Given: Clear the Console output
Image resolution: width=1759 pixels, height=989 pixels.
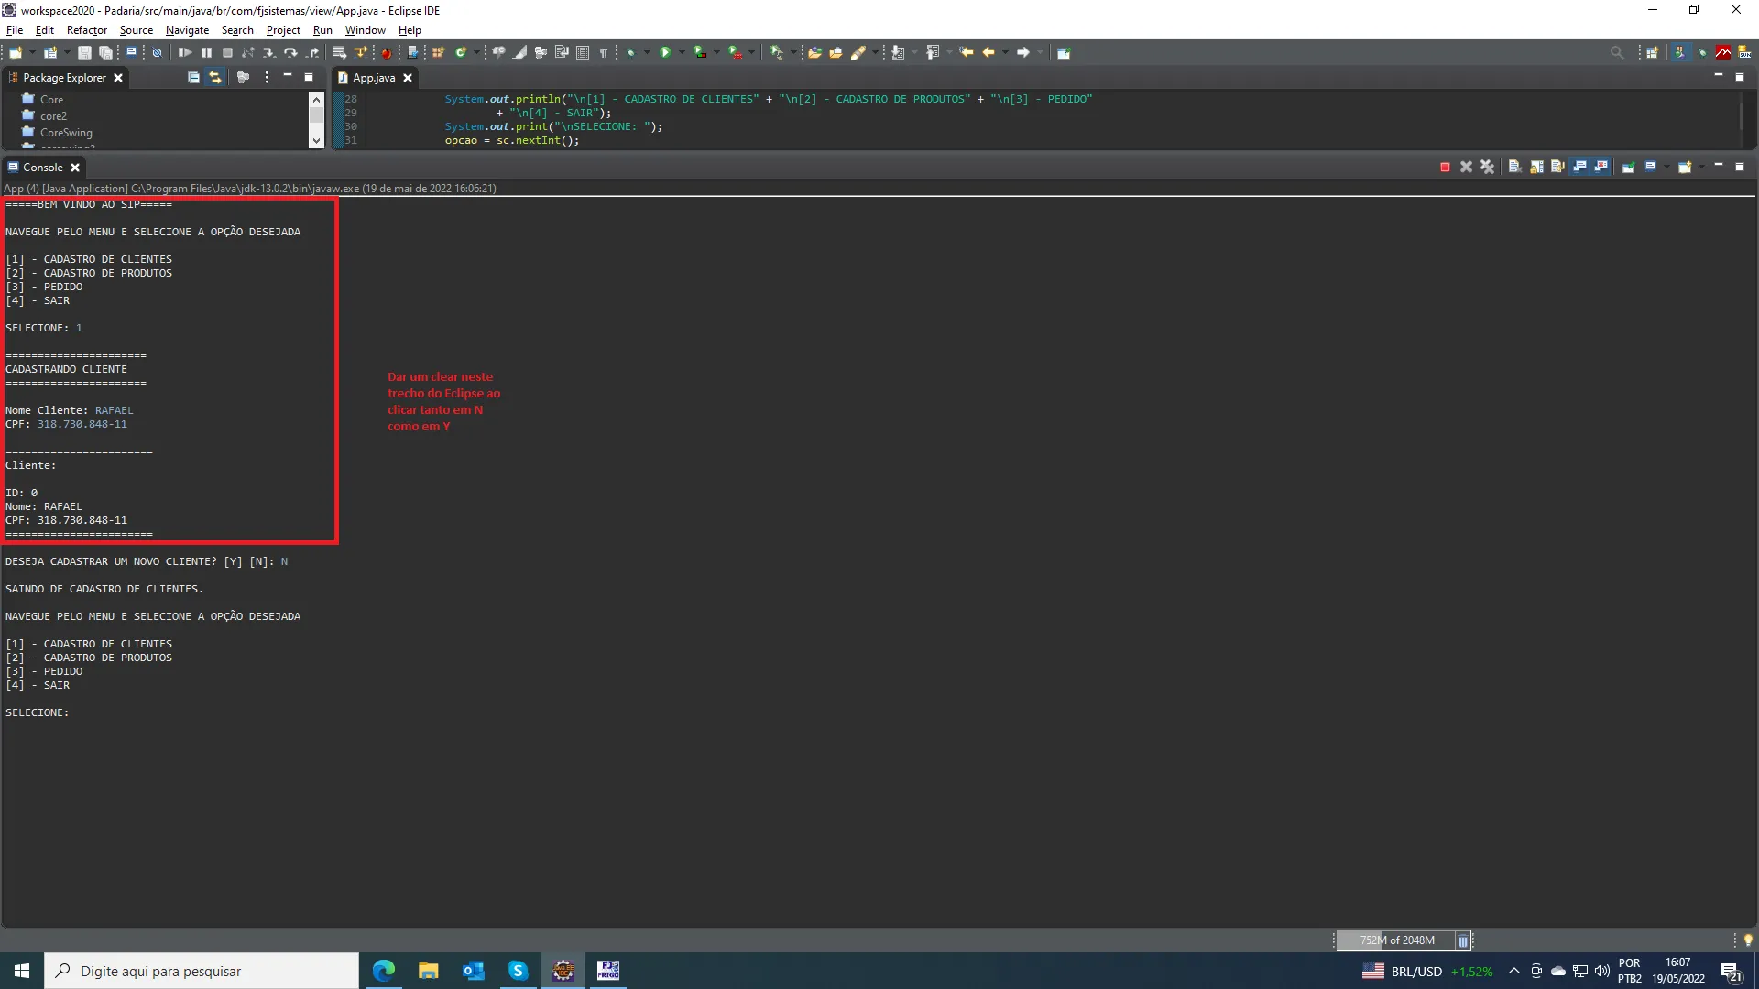Looking at the screenshot, I should point(1515,167).
